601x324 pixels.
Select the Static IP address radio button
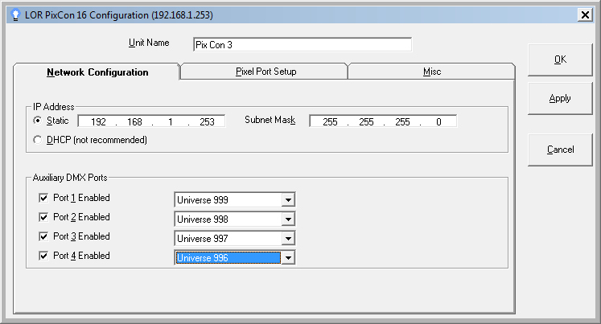point(38,121)
